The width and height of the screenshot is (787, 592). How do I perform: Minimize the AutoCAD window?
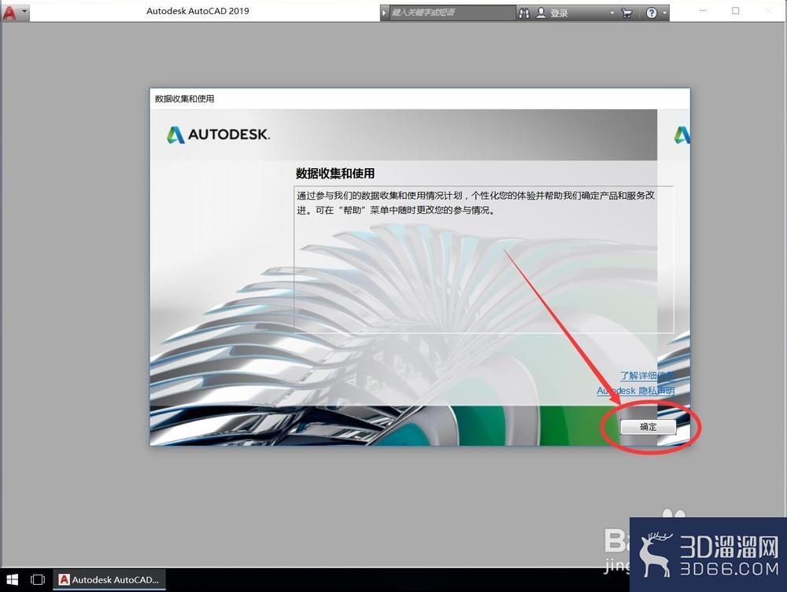pos(703,10)
